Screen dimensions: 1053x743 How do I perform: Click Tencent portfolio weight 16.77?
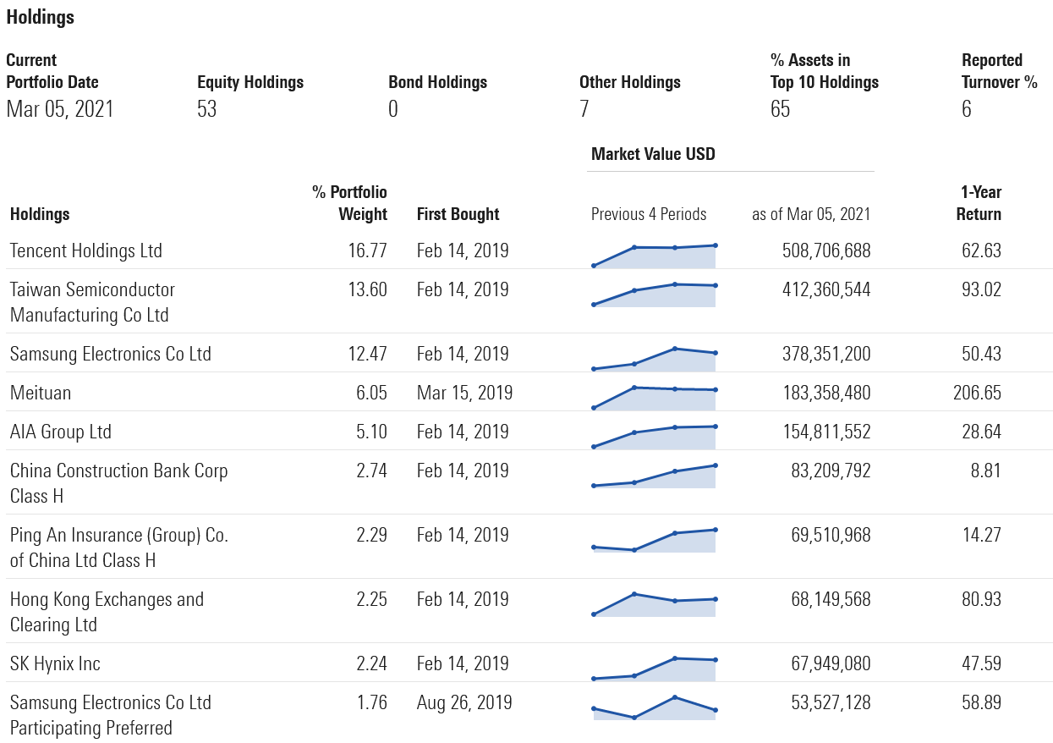click(366, 250)
